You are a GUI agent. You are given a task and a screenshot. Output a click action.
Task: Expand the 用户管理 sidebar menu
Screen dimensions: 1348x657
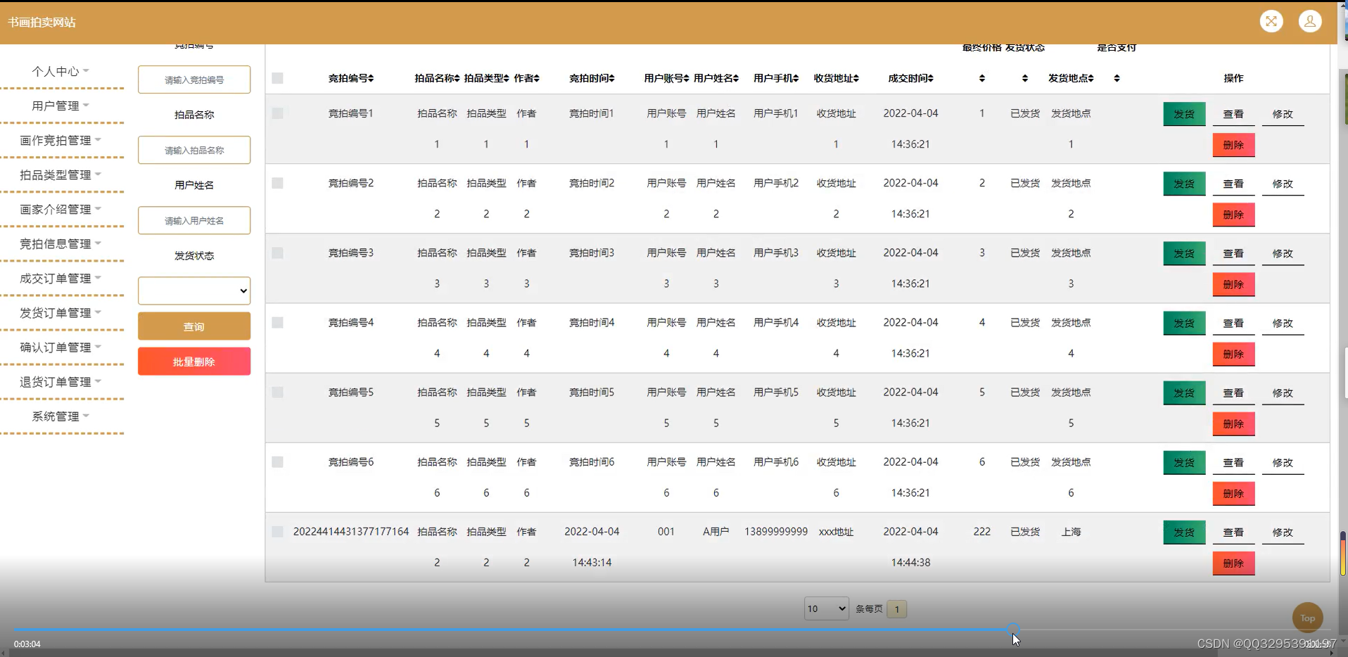[61, 106]
